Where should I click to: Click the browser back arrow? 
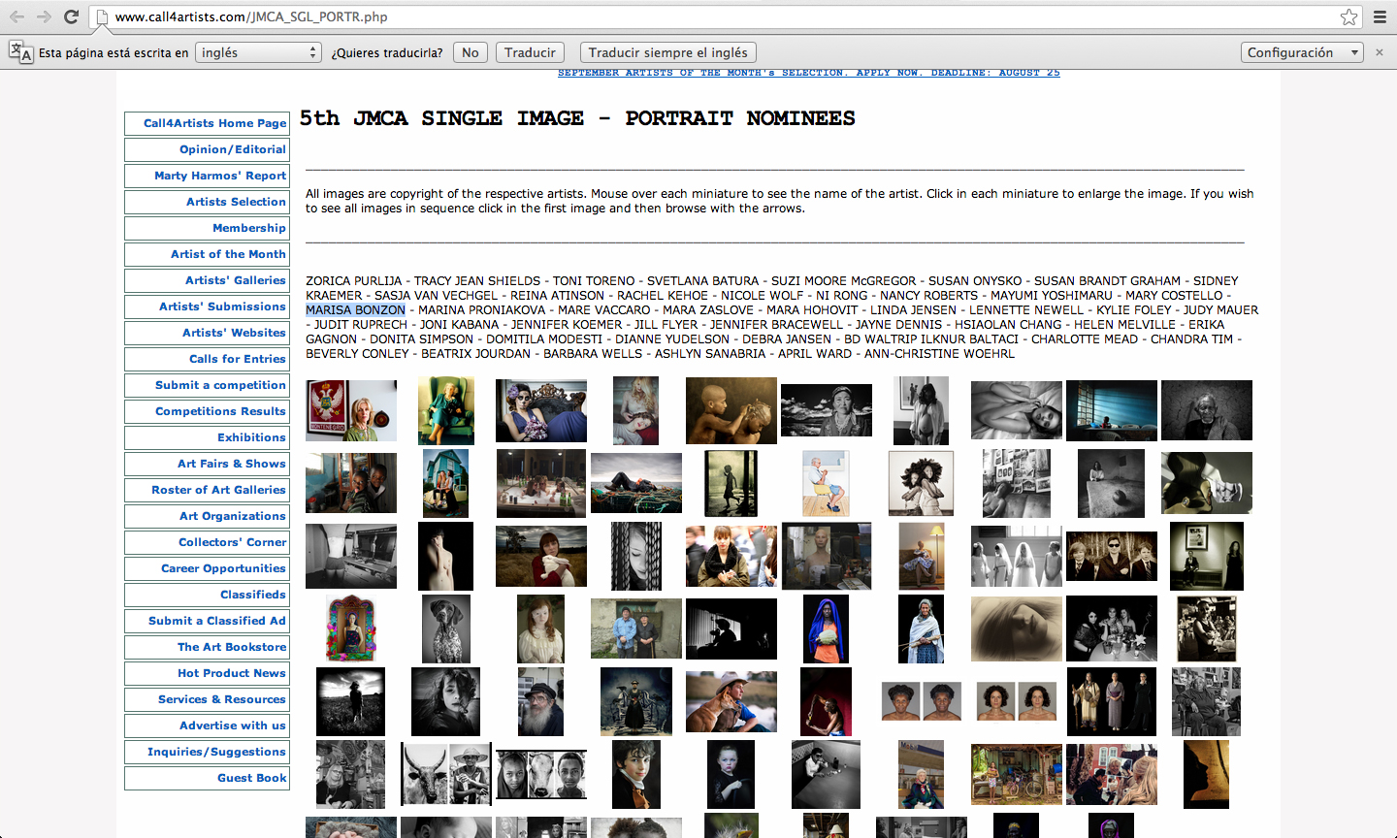[x=16, y=16]
